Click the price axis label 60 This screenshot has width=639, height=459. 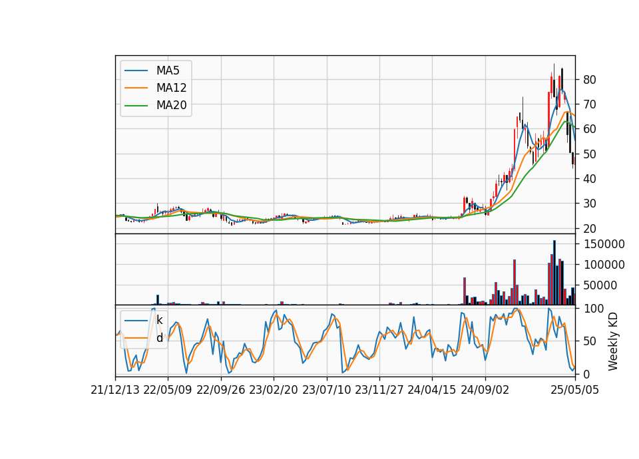589,129
